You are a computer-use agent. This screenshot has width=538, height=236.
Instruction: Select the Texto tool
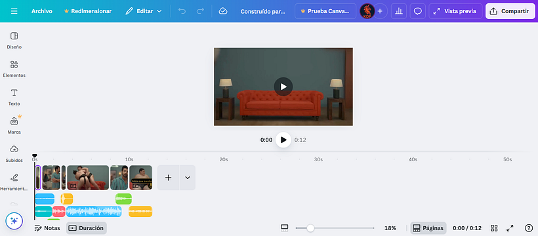tap(14, 98)
